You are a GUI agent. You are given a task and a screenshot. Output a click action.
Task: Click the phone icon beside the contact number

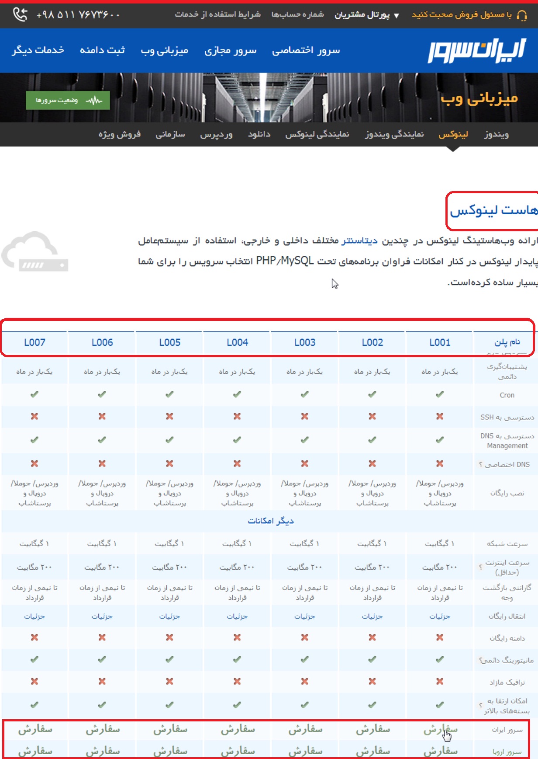coord(20,14)
